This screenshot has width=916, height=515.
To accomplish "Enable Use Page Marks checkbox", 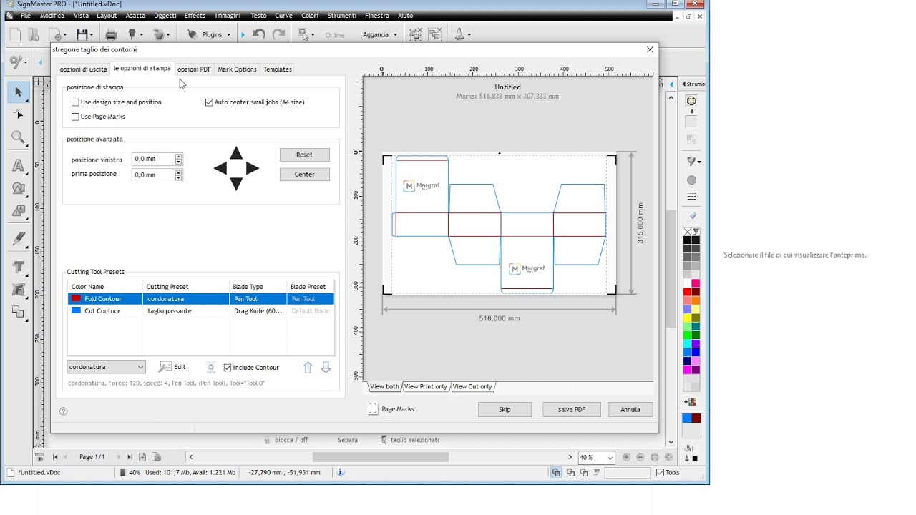I will (75, 117).
